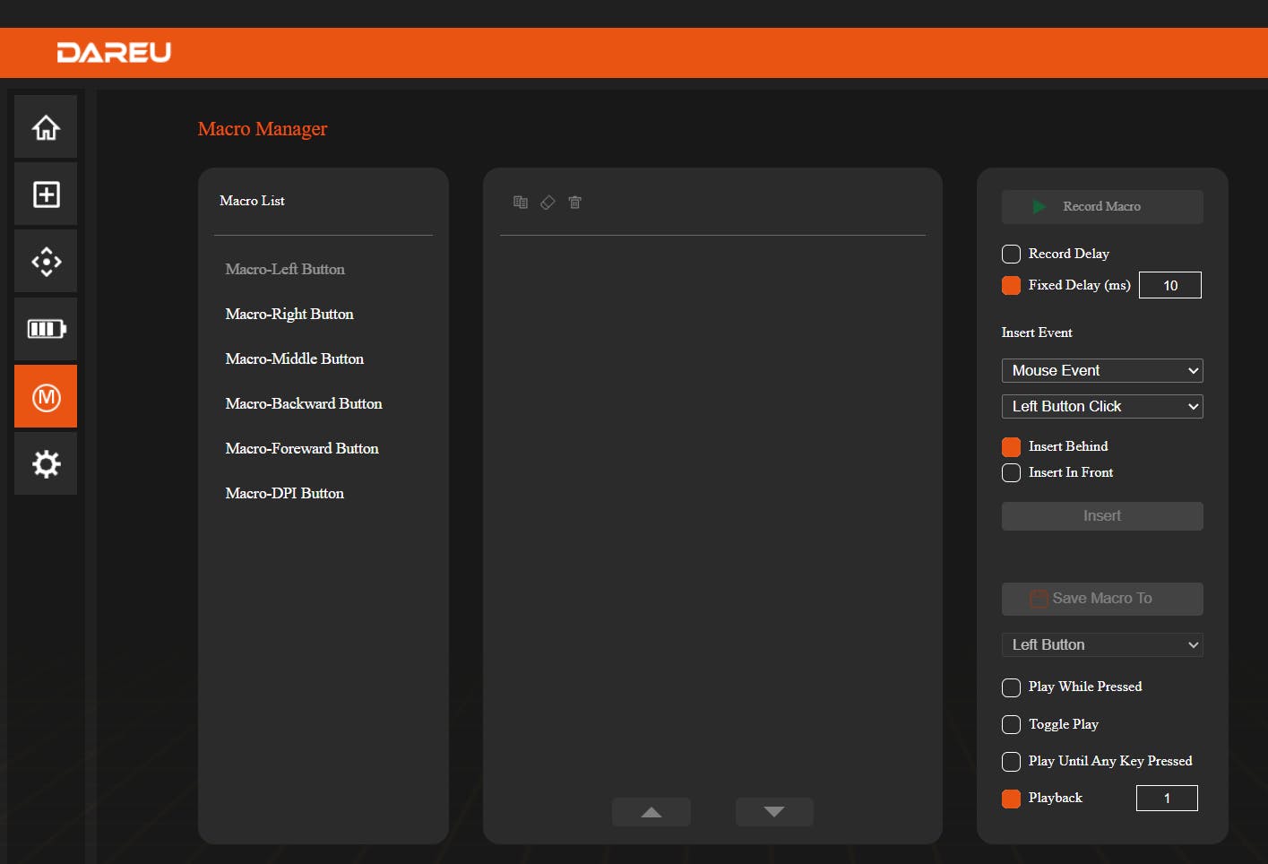The image size is (1268, 864).
Task: Click the plus-box sidebar icon
Action: [46, 194]
